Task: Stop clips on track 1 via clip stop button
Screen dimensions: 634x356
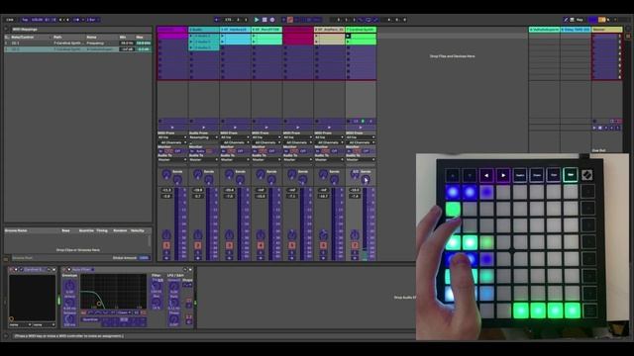Action: click(x=160, y=121)
